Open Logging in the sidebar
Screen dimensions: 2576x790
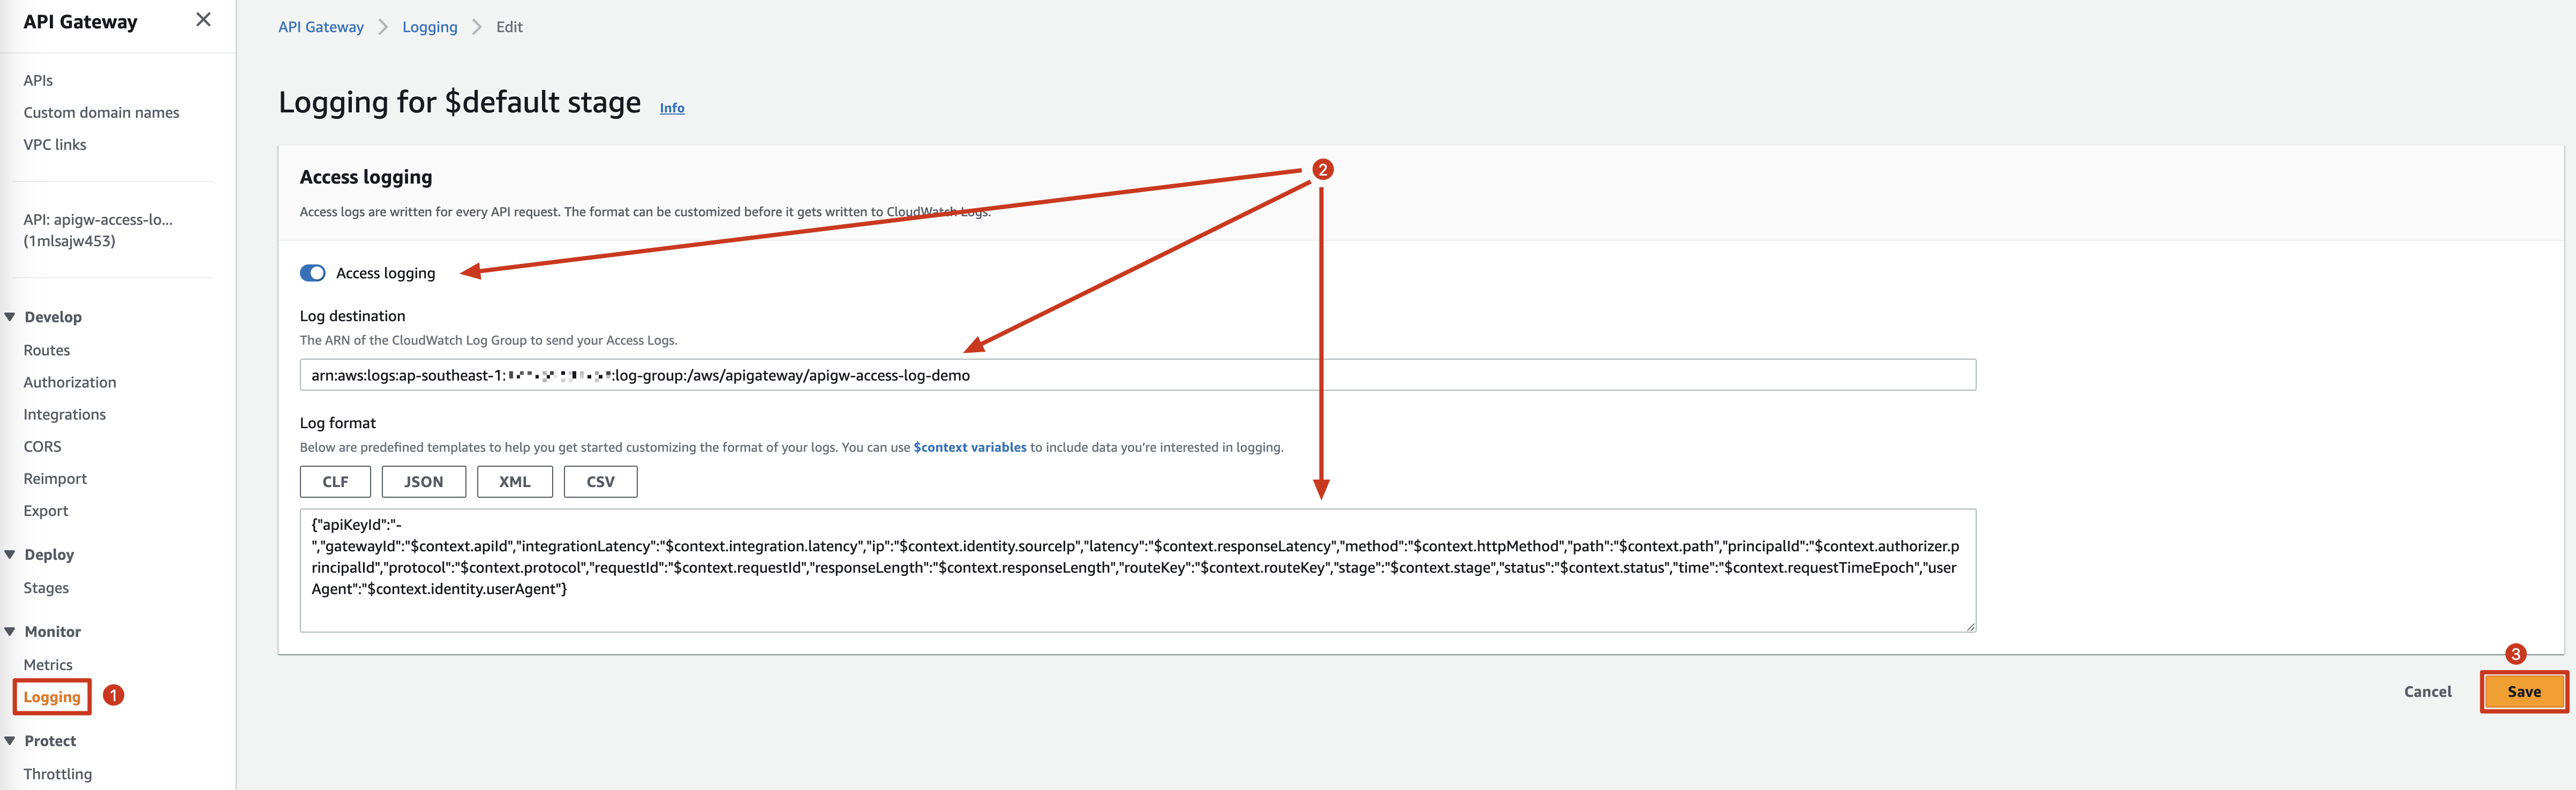point(52,697)
